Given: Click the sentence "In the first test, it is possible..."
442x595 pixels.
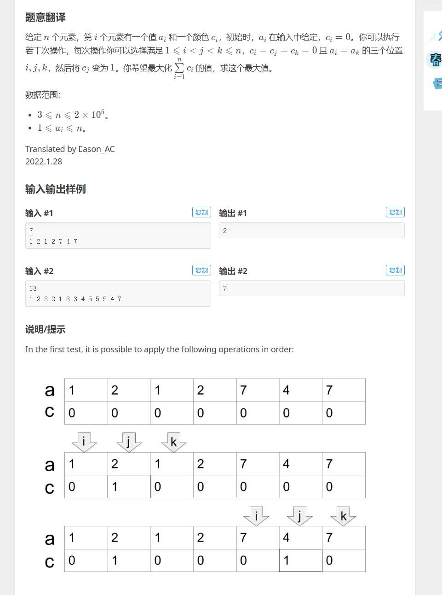Looking at the screenshot, I should point(160,350).
